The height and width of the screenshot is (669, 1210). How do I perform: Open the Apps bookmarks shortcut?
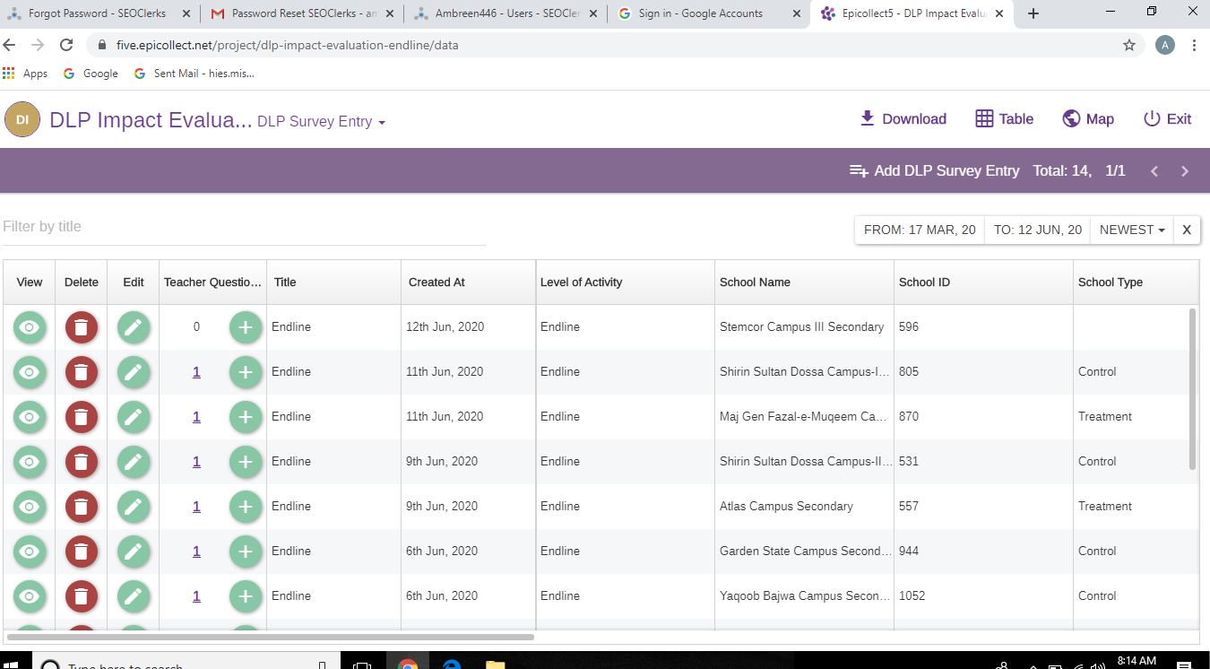26,74
